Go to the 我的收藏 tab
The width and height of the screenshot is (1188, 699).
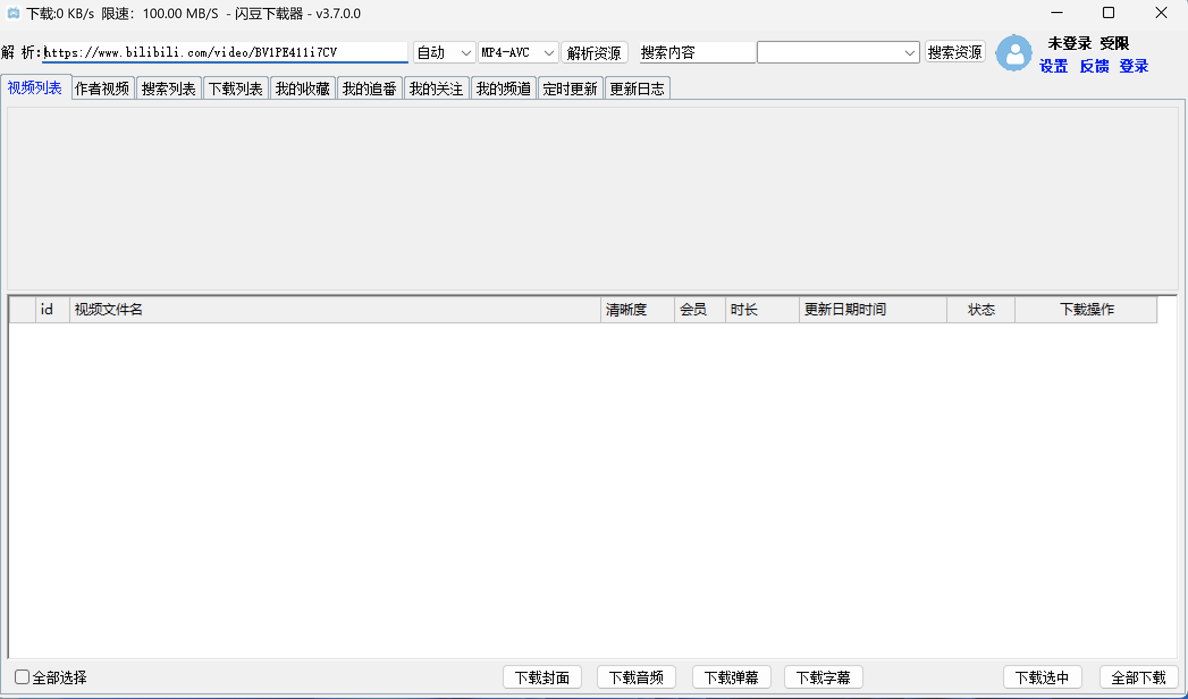point(302,89)
